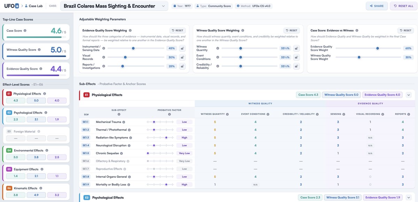The image size is (418, 202).
Task: Collapse the E1 Physiological Effects section
Action: coord(409,95)
